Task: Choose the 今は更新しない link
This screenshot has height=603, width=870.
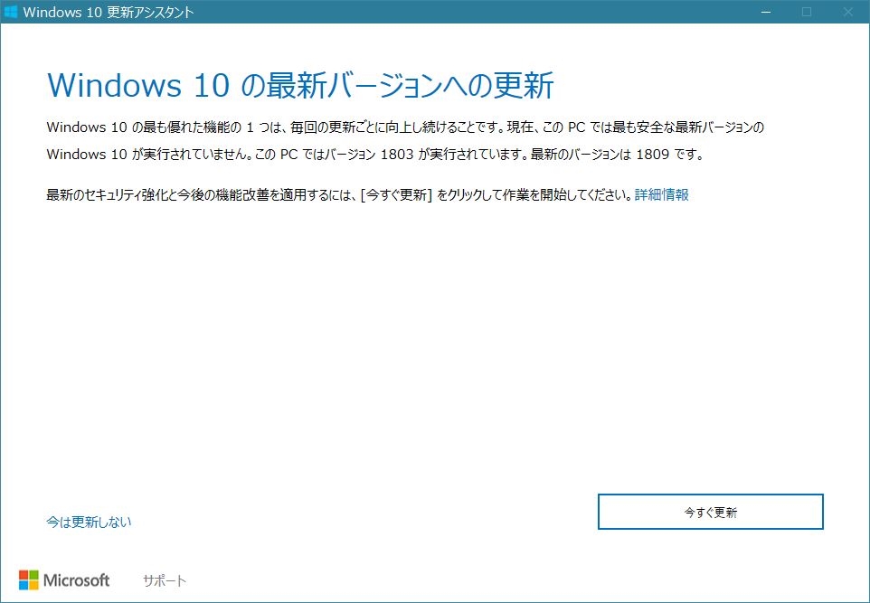Action: click(89, 522)
